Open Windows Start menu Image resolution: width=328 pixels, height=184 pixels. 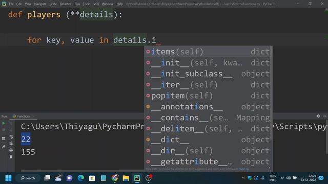point(8,178)
